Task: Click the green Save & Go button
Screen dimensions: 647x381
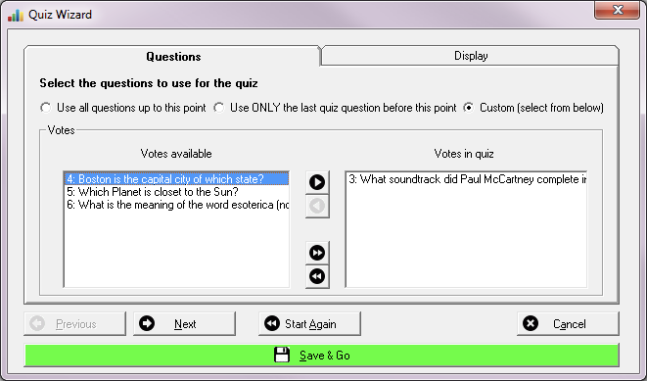Action: pyautogui.click(x=322, y=355)
